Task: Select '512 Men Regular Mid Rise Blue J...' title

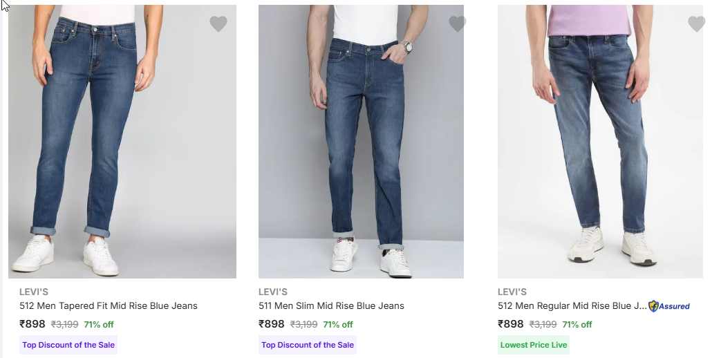Action: tap(572, 306)
